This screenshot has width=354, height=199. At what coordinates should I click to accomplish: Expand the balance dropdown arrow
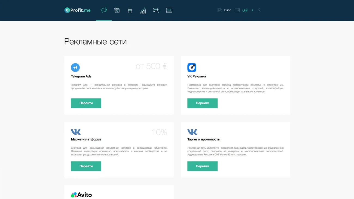[252, 10]
